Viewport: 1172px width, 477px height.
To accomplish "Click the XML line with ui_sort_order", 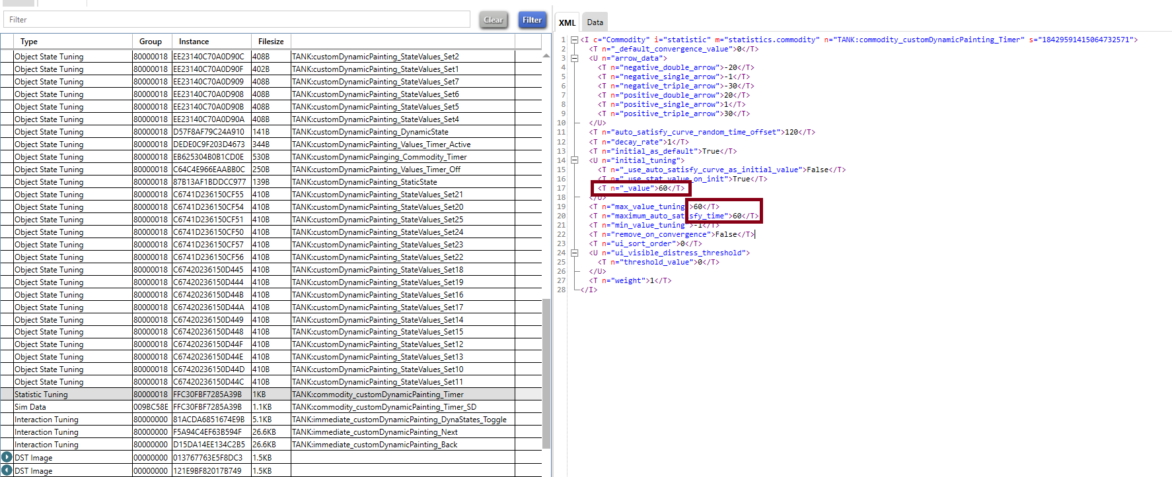I will point(645,243).
